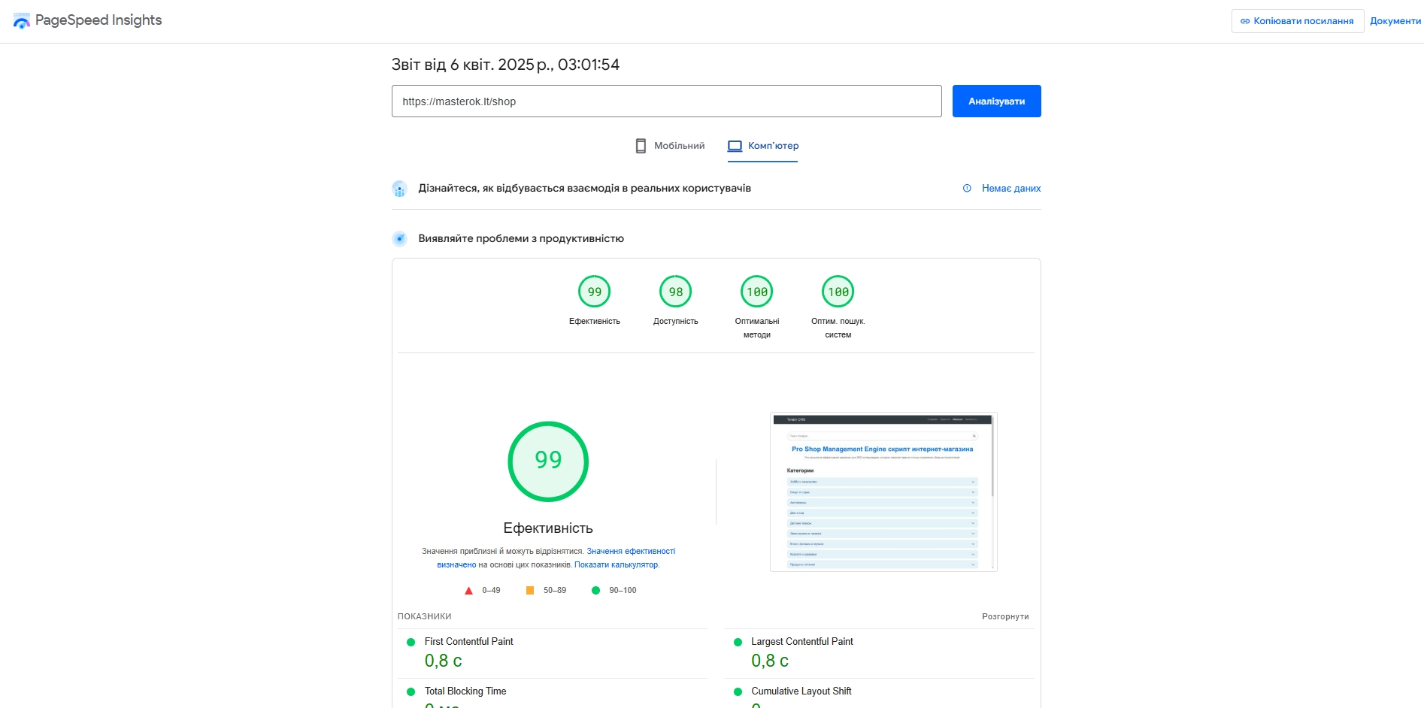
Task: Click the PageSpeed Insights logo icon
Action: tap(22, 21)
